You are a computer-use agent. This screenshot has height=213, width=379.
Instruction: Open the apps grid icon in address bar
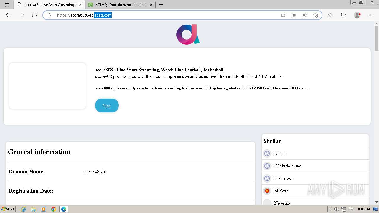pyautogui.click(x=294, y=15)
